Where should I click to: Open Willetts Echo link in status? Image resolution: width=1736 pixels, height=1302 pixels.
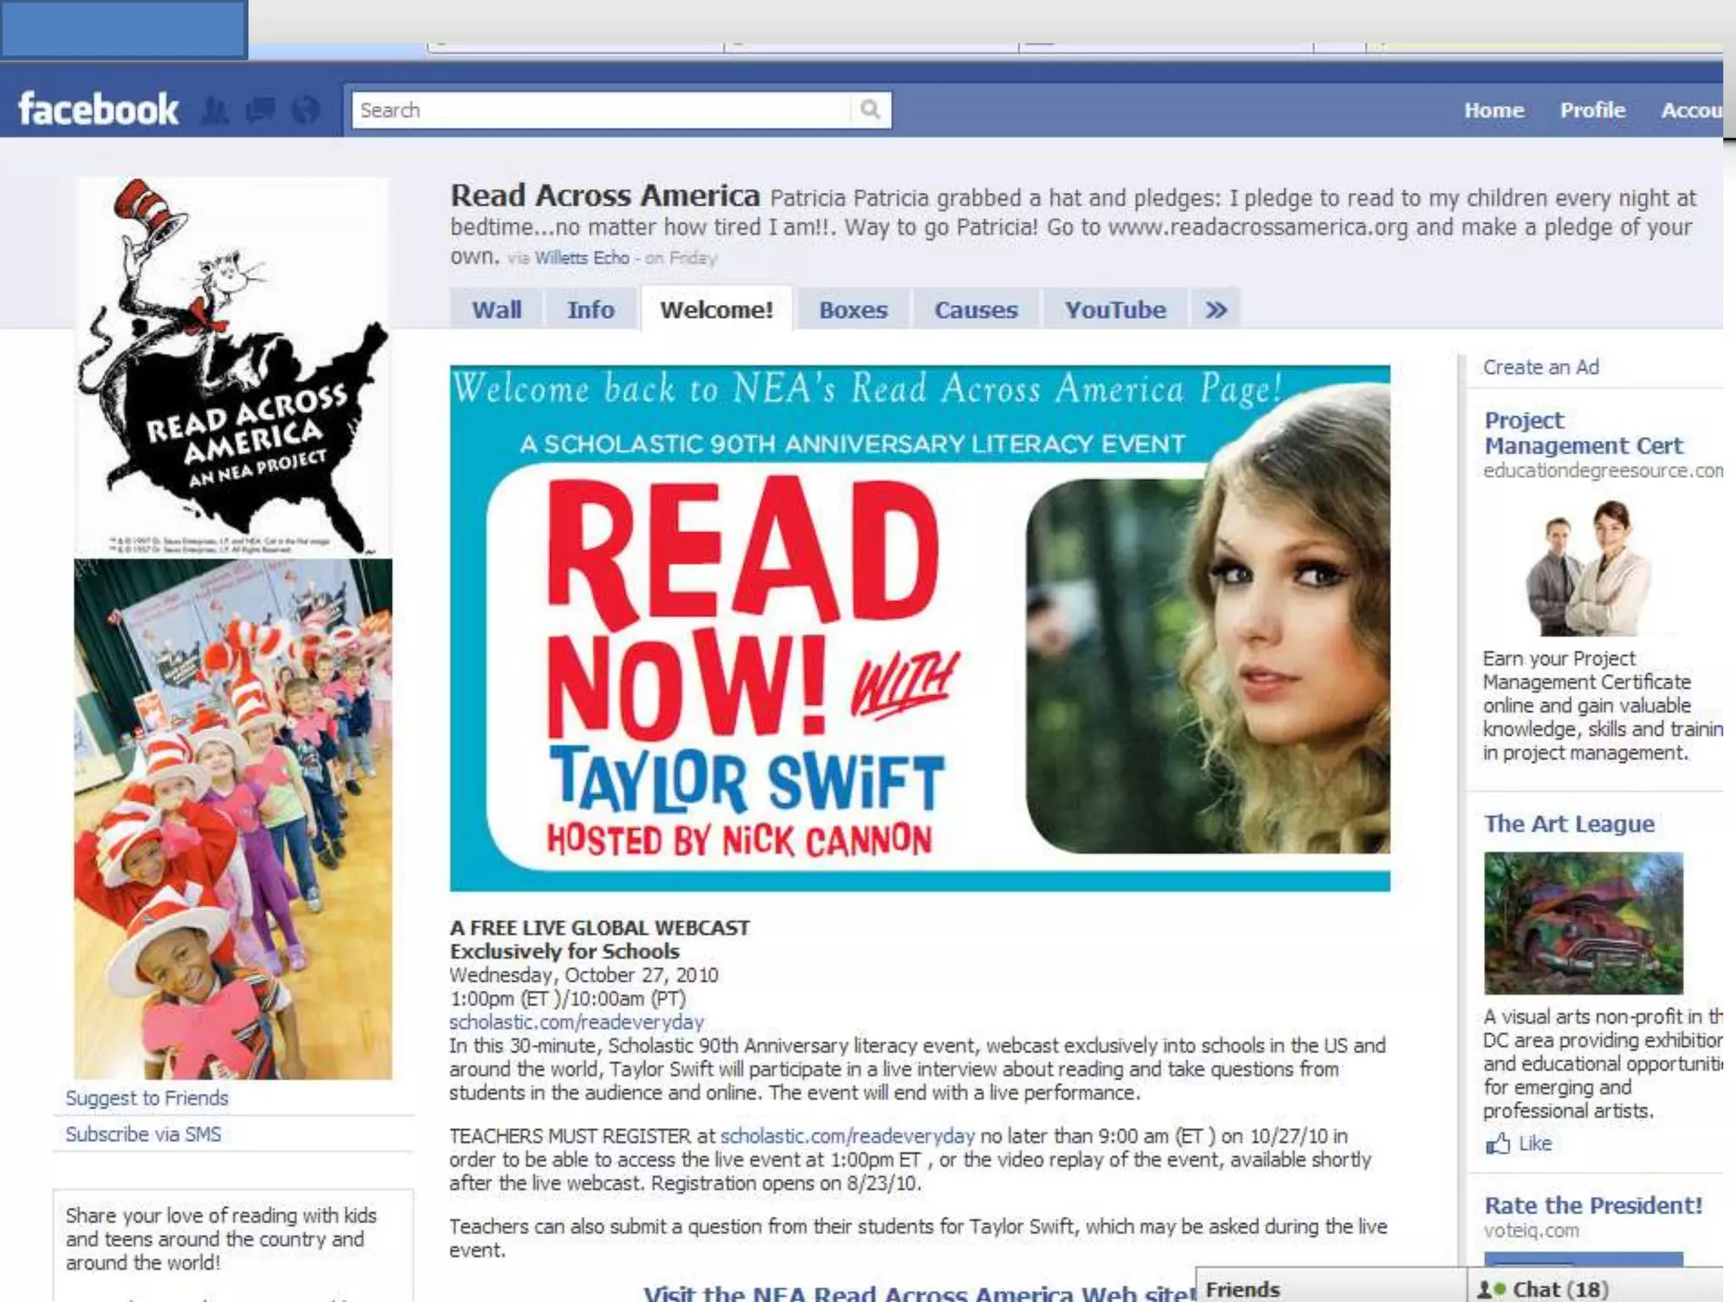pyautogui.click(x=581, y=259)
